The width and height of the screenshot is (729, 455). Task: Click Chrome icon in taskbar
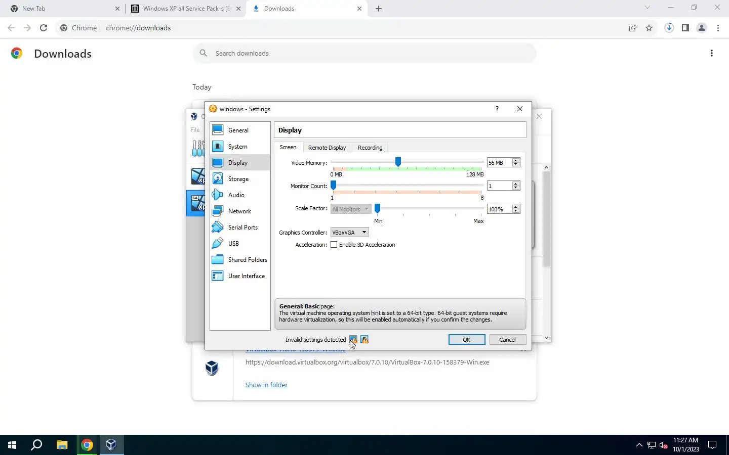87,445
